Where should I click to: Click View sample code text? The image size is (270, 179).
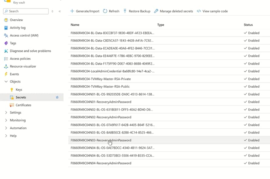(215, 11)
